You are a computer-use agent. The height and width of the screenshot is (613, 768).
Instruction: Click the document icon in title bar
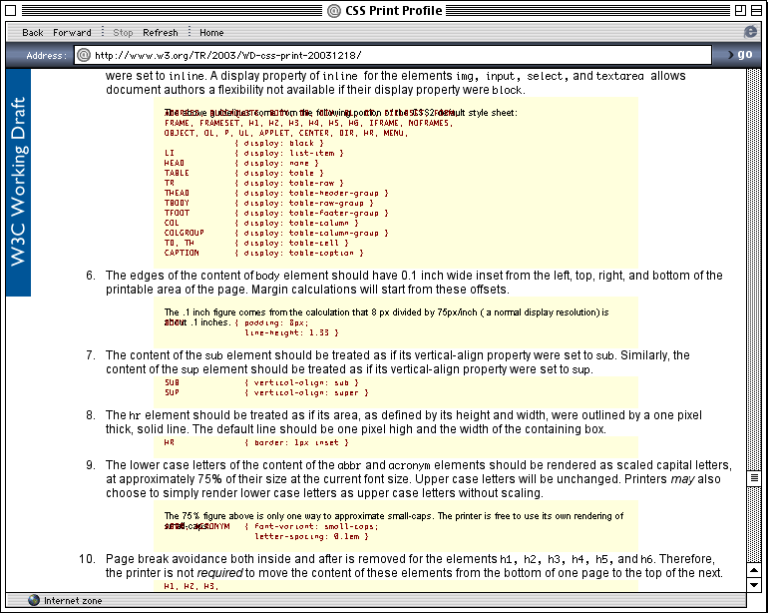[x=336, y=11]
